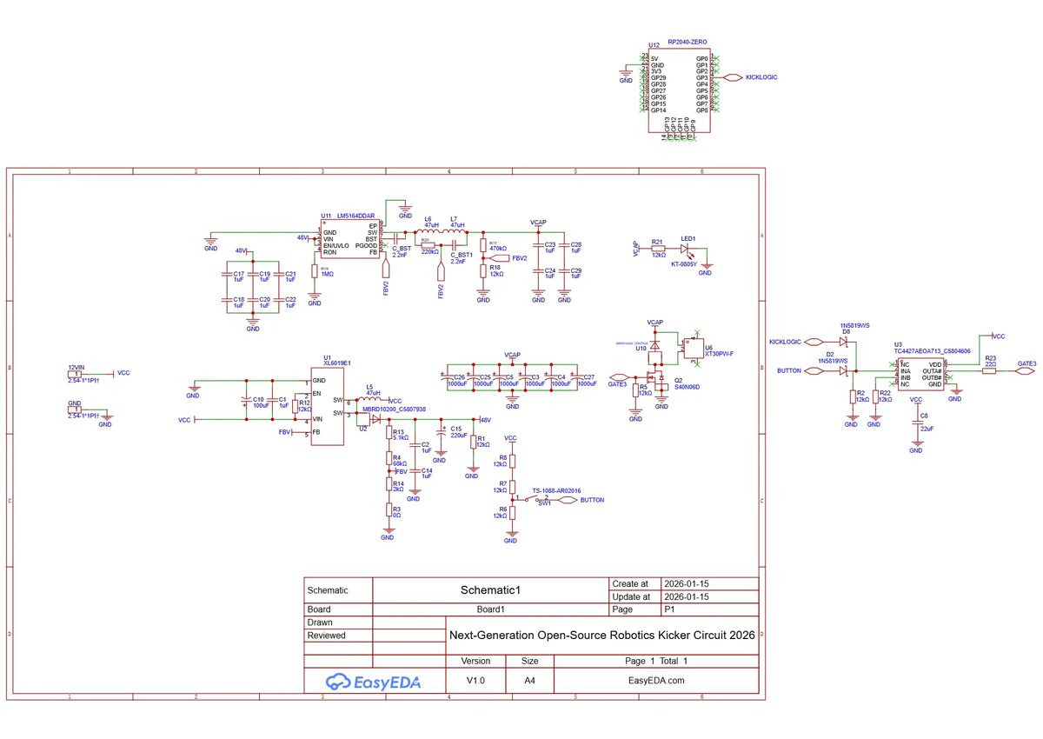1043x739 pixels.
Task: Select the R5 gate pulldown resistor
Action: [635, 392]
